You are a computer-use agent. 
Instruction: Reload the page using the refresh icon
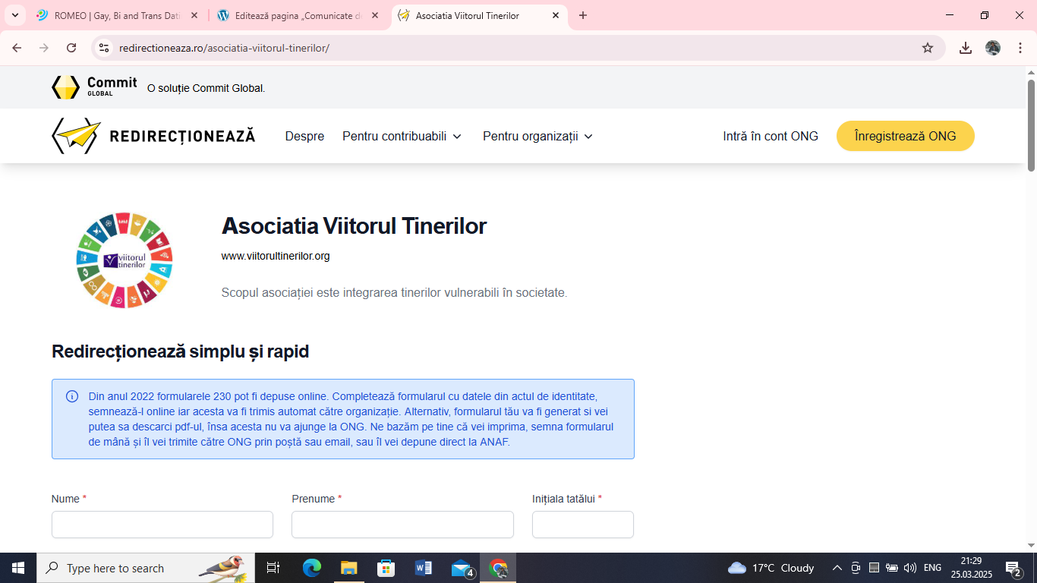click(71, 48)
